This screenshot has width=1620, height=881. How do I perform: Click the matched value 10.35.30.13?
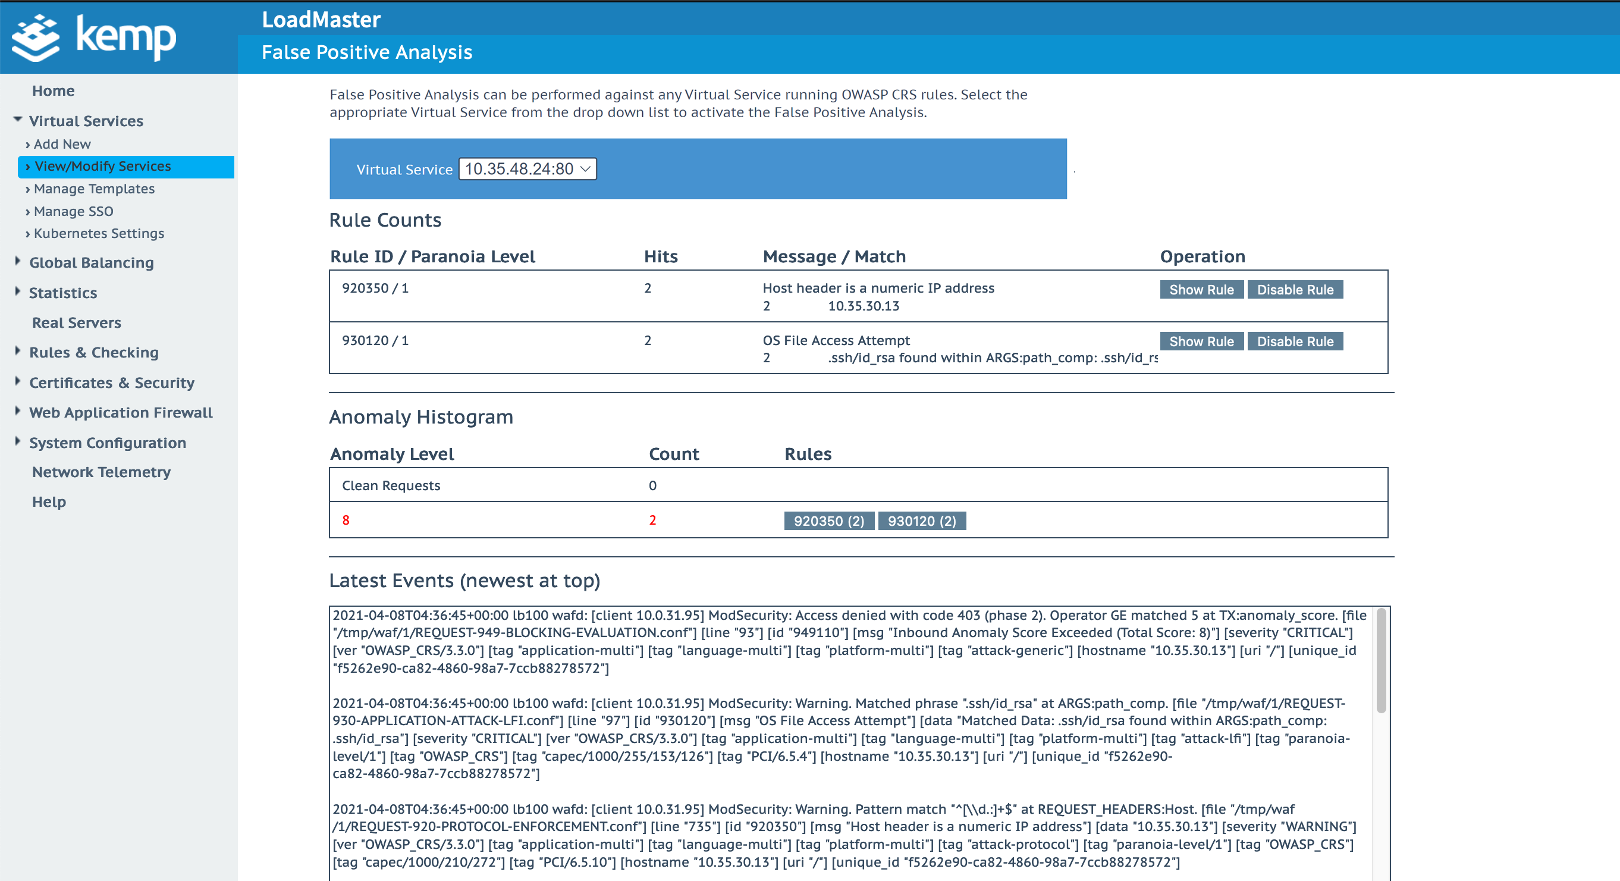click(863, 306)
